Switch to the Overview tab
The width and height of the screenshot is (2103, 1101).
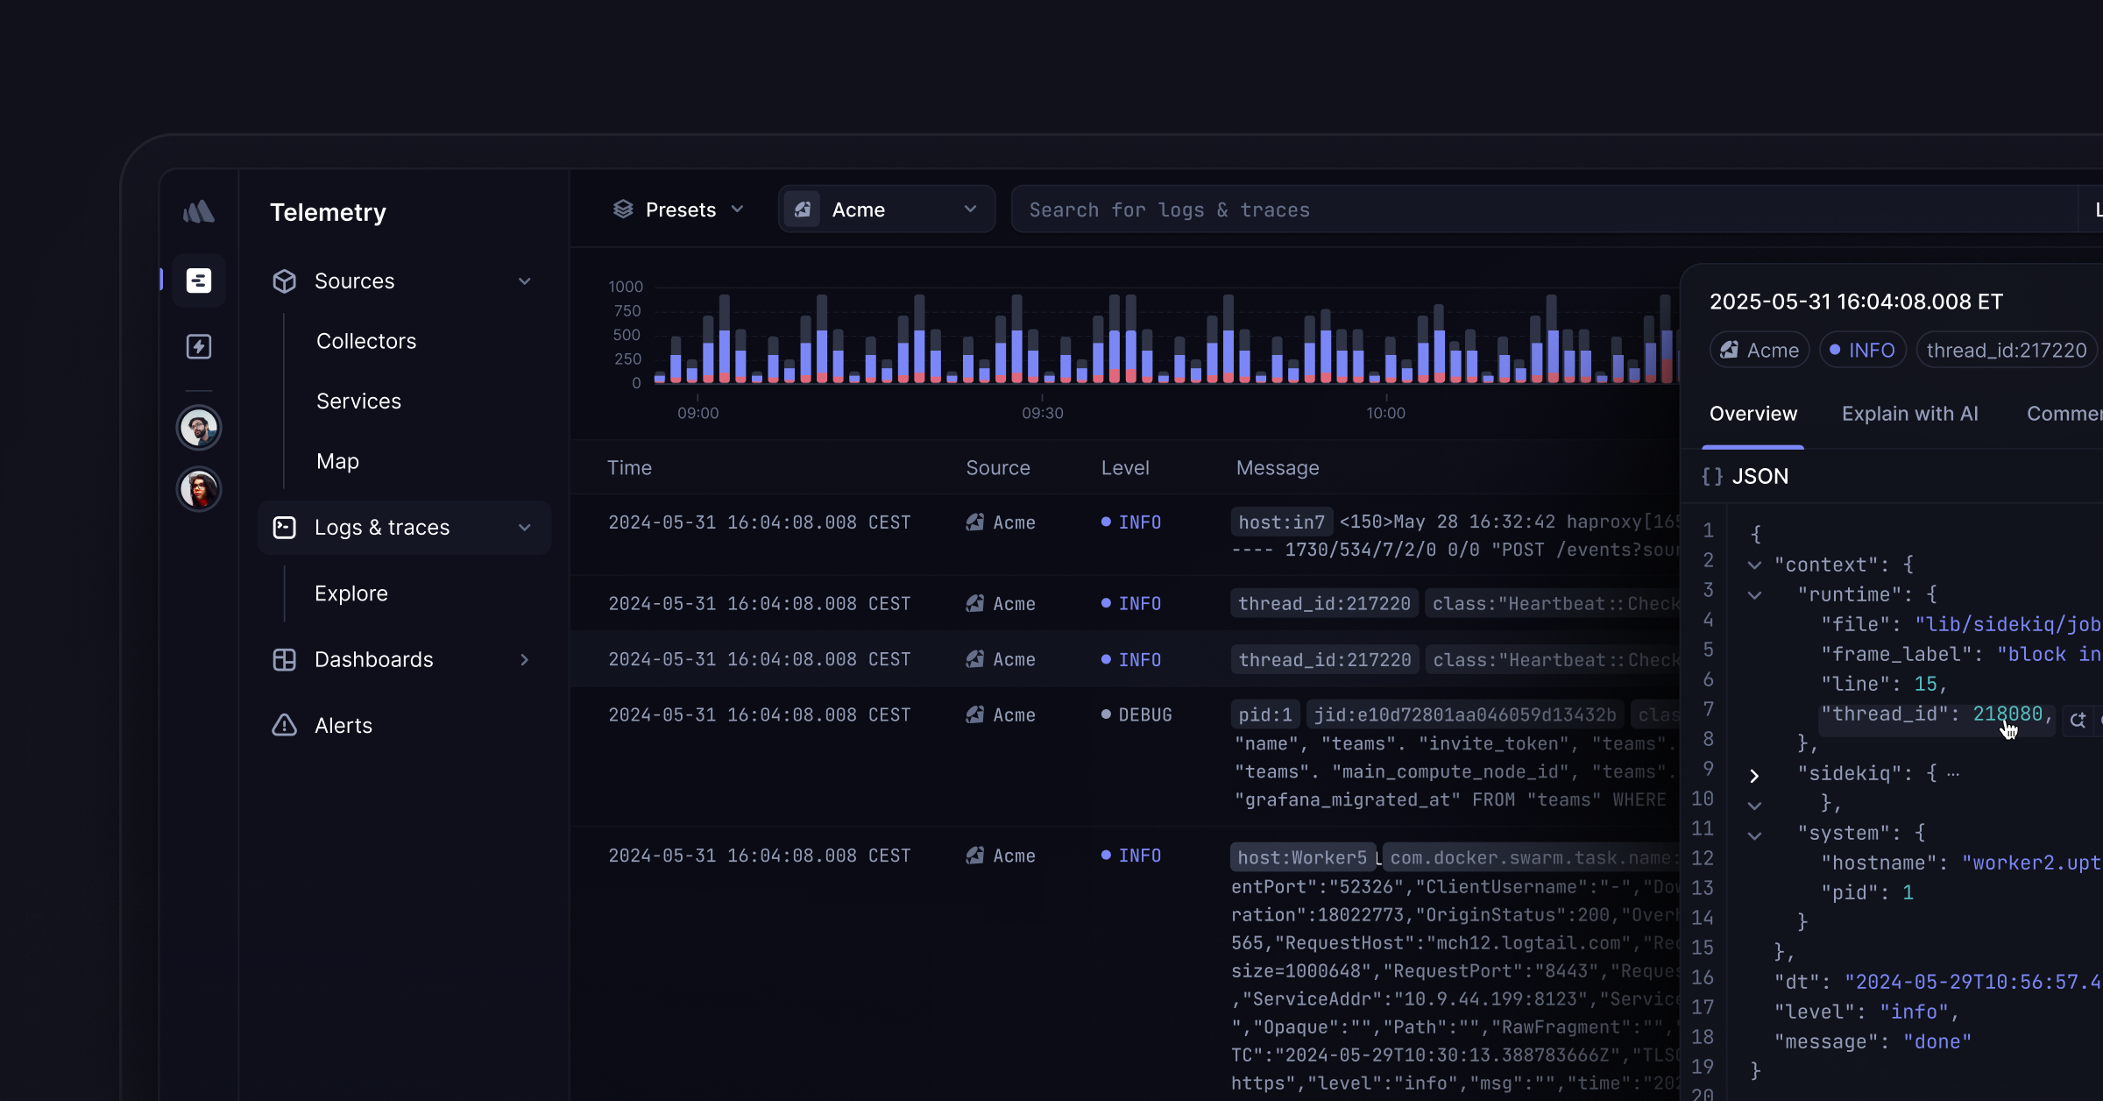click(1752, 414)
